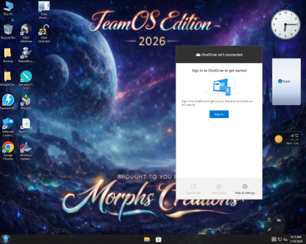Click the New York weather gadget
This screenshot has height=244, width=306.
click(286, 139)
